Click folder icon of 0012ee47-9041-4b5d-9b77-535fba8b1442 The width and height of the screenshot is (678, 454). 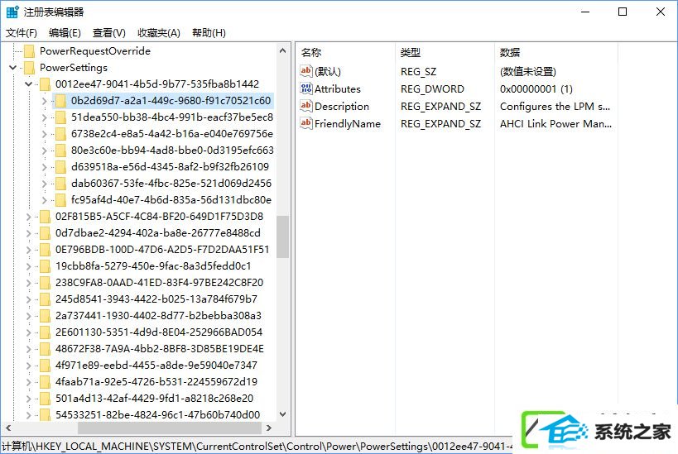point(45,84)
